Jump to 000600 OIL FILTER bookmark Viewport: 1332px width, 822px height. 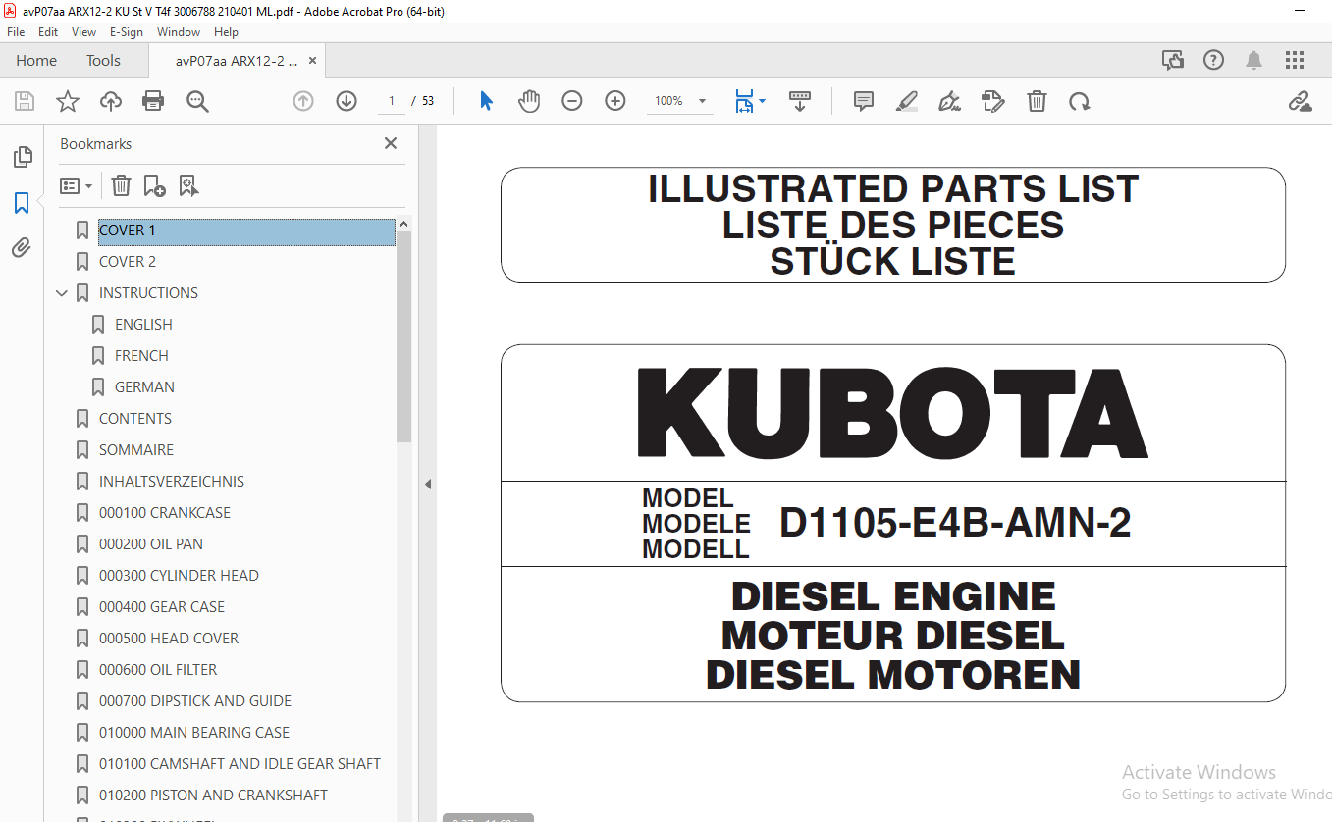click(x=158, y=670)
